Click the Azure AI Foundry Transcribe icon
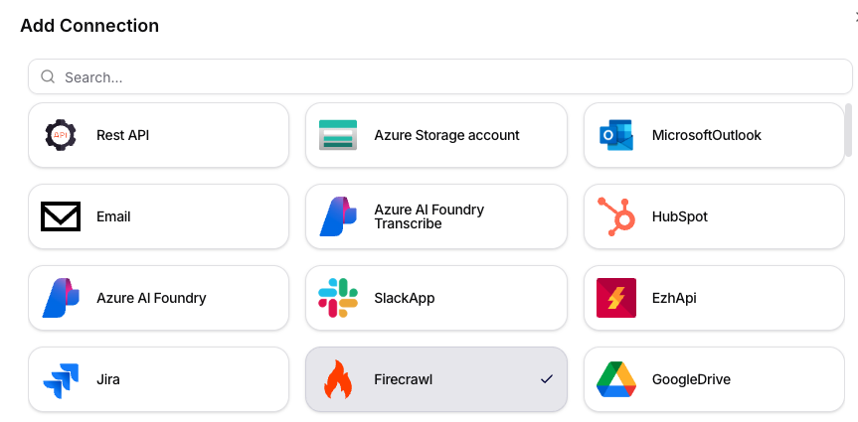 point(338,216)
